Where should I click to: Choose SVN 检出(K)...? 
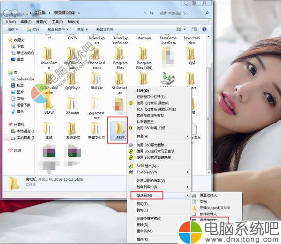(x=159, y=166)
